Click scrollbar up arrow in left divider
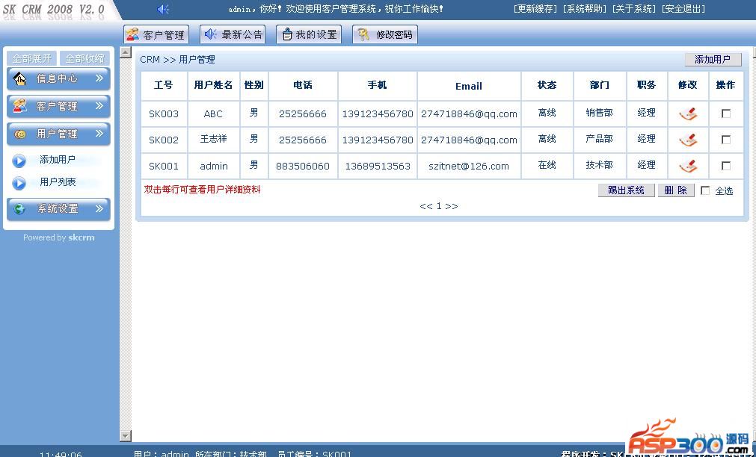The width and height of the screenshot is (756, 457). 126,52
